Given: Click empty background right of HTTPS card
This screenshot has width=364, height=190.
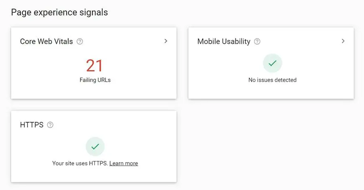Looking at the screenshot, I should coord(271,146).
